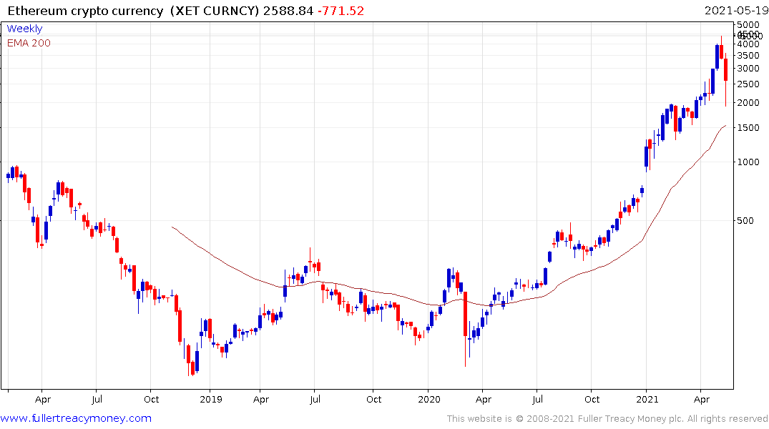Click the 3500 price axis label
Screen dimensions: 769x429
pyautogui.click(x=748, y=56)
